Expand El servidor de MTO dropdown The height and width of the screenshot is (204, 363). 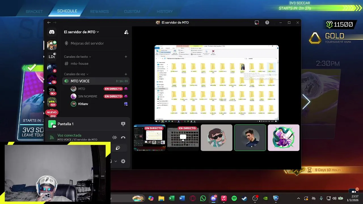81,32
